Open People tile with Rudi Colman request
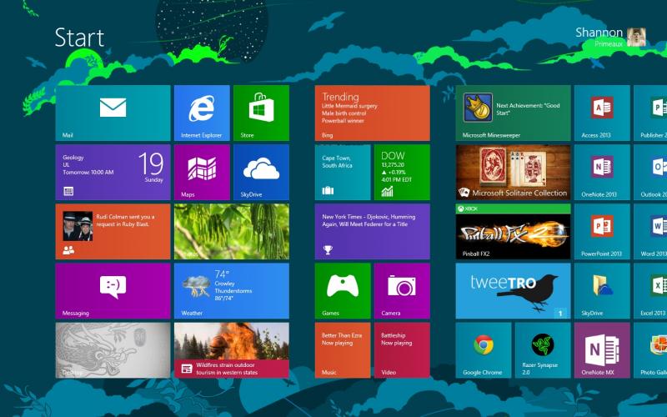Viewport: 667px width, 417px height. click(113, 232)
